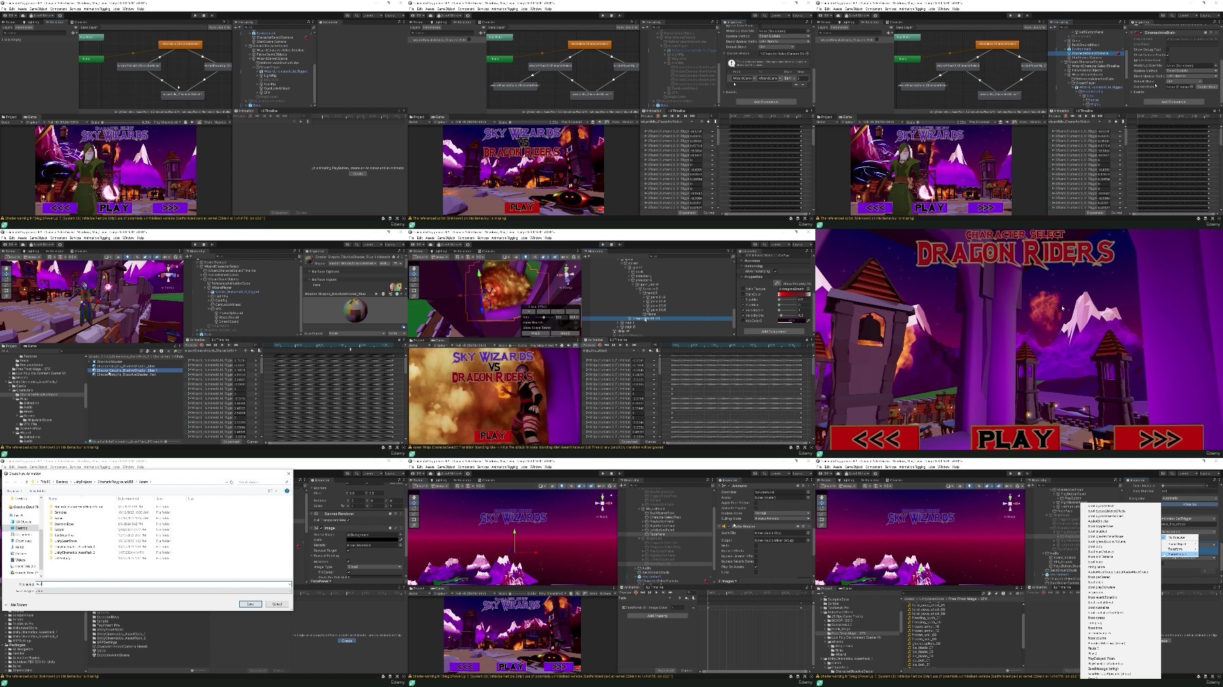Open the red MainColor gradient swatch

(794, 294)
